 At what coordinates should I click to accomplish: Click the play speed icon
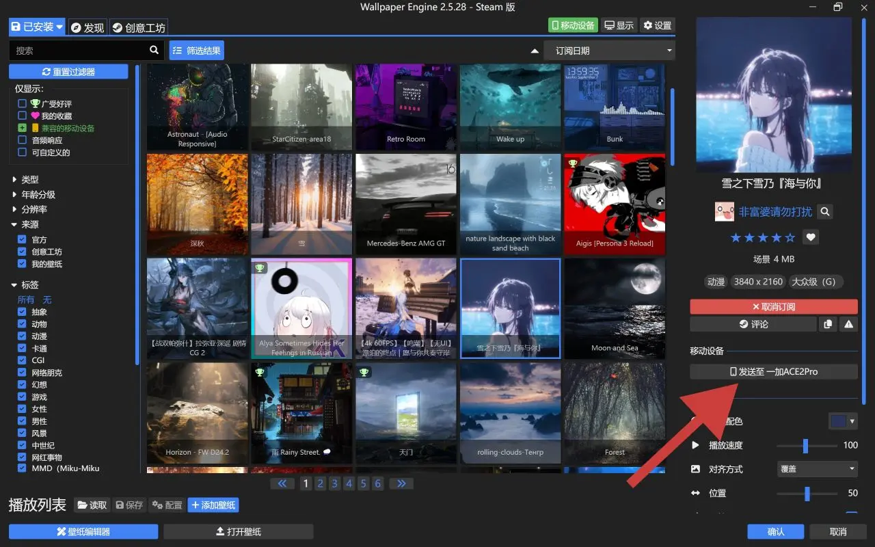pyautogui.click(x=696, y=445)
